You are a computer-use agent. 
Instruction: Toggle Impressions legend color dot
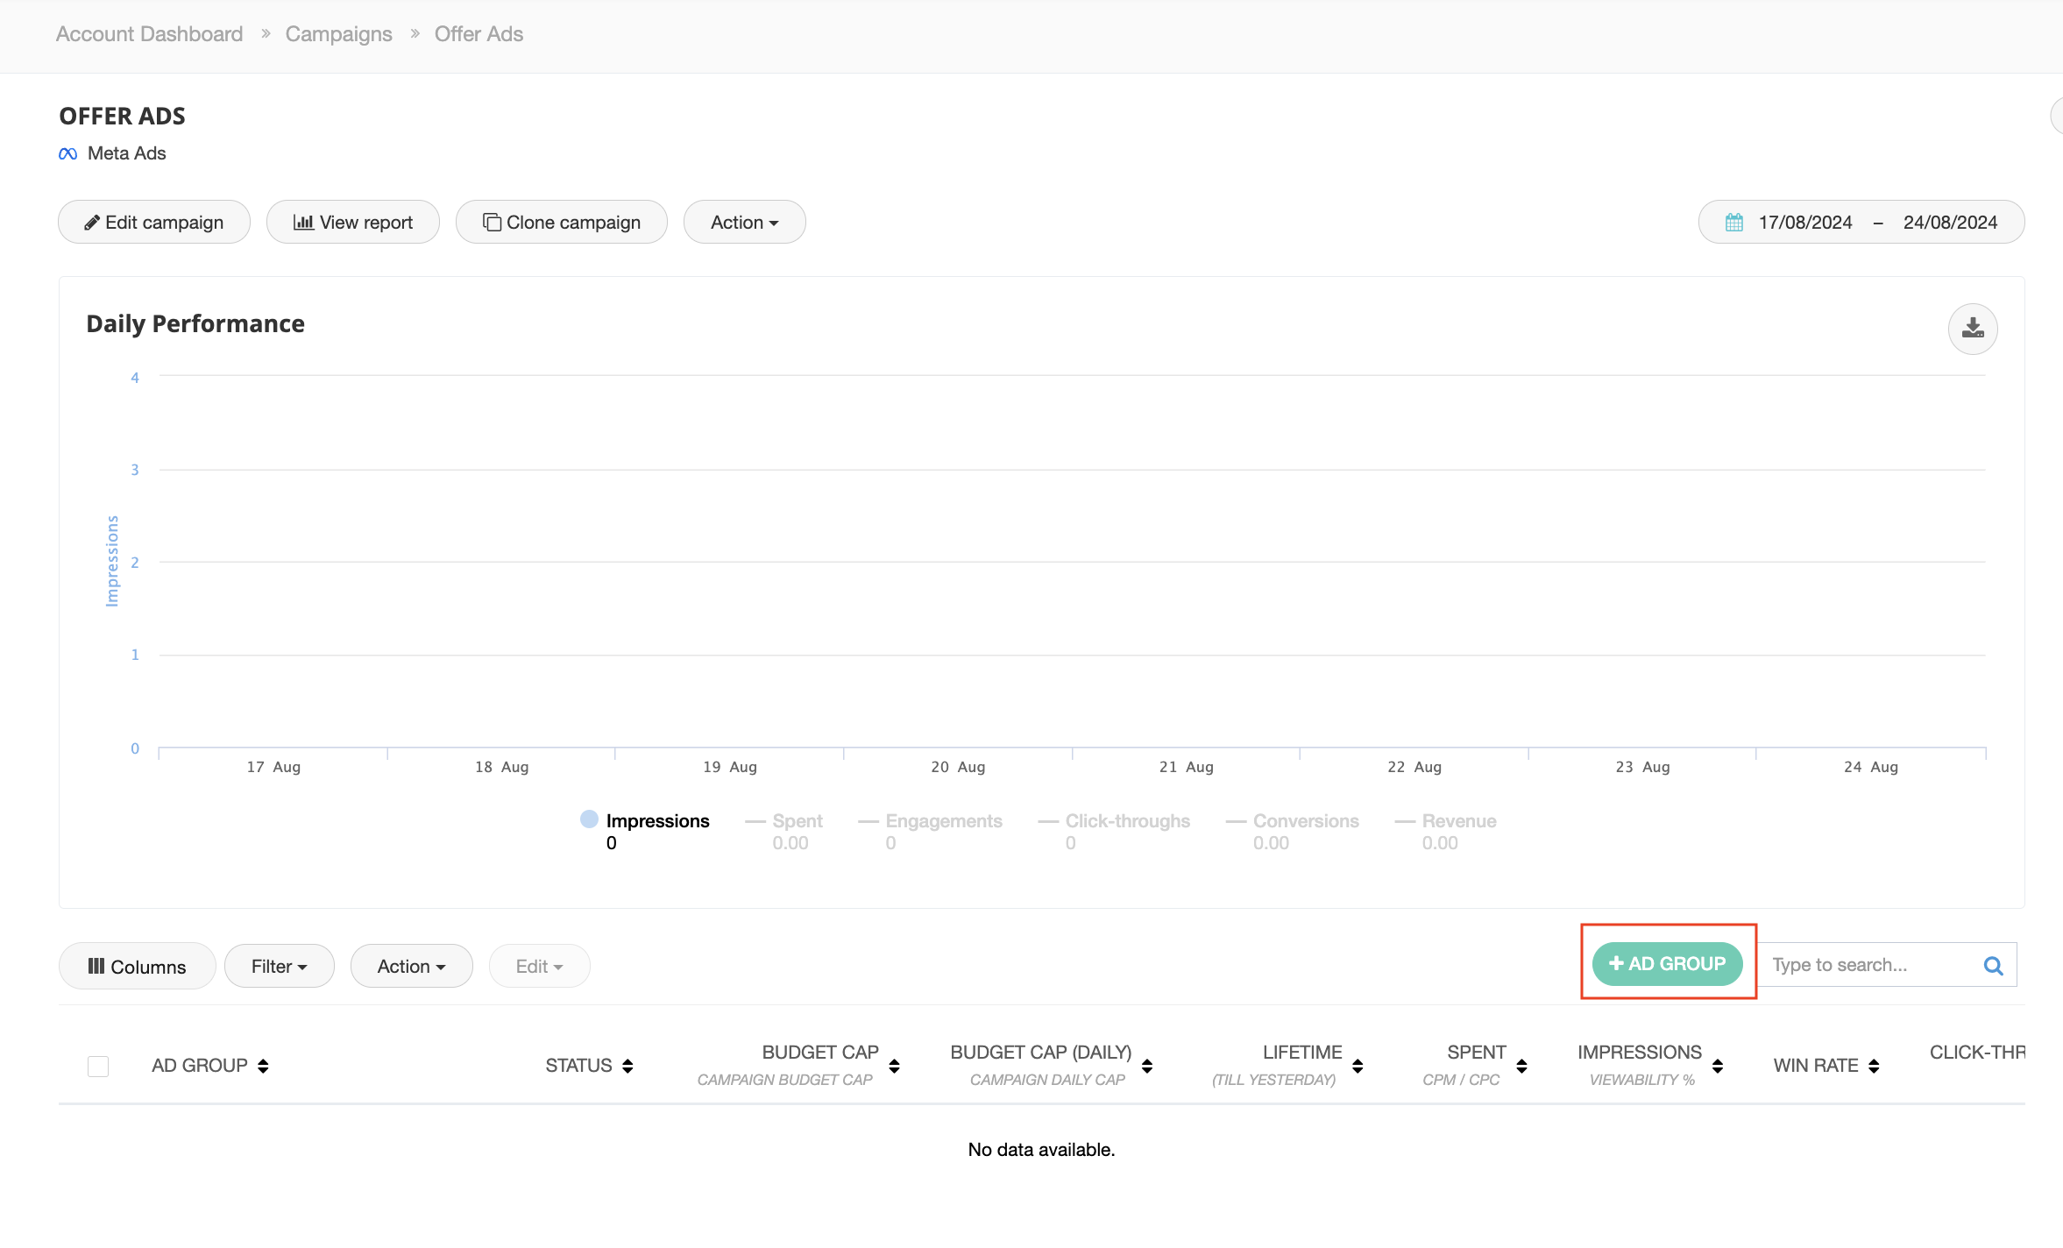click(x=589, y=819)
